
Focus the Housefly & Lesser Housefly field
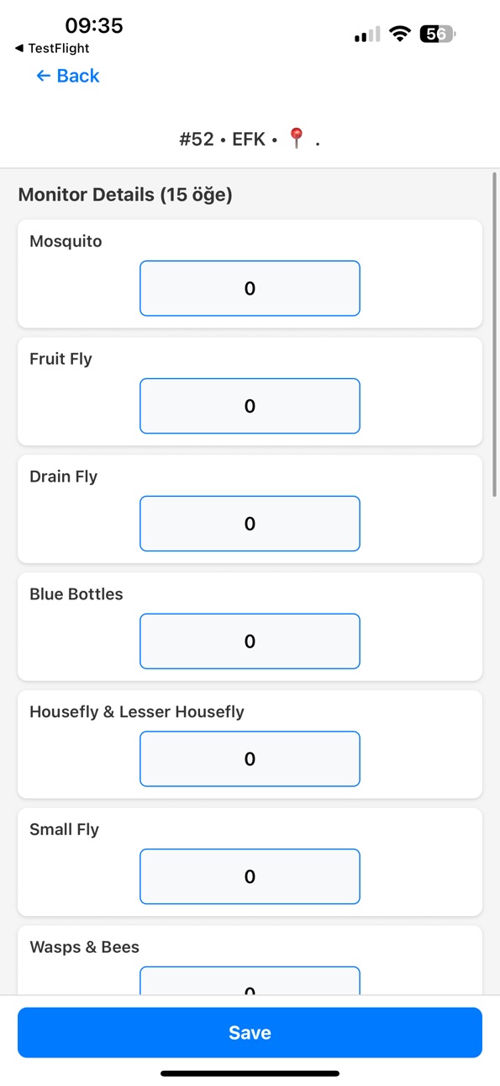[x=250, y=759]
